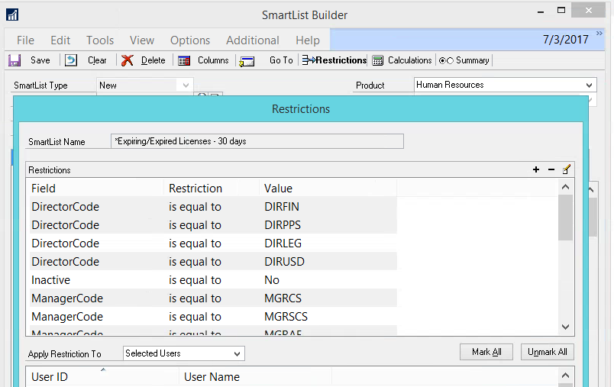Click the user list scroll up arrow
This screenshot has height=387, width=614.
(565, 376)
